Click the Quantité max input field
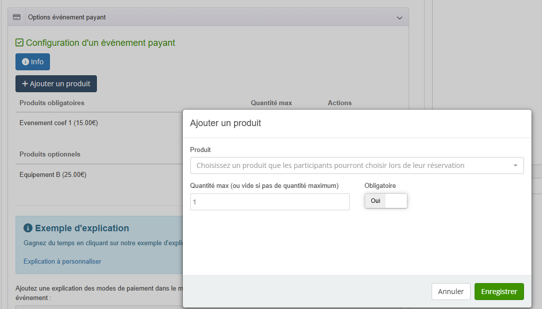This screenshot has width=542, height=309. click(270, 202)
